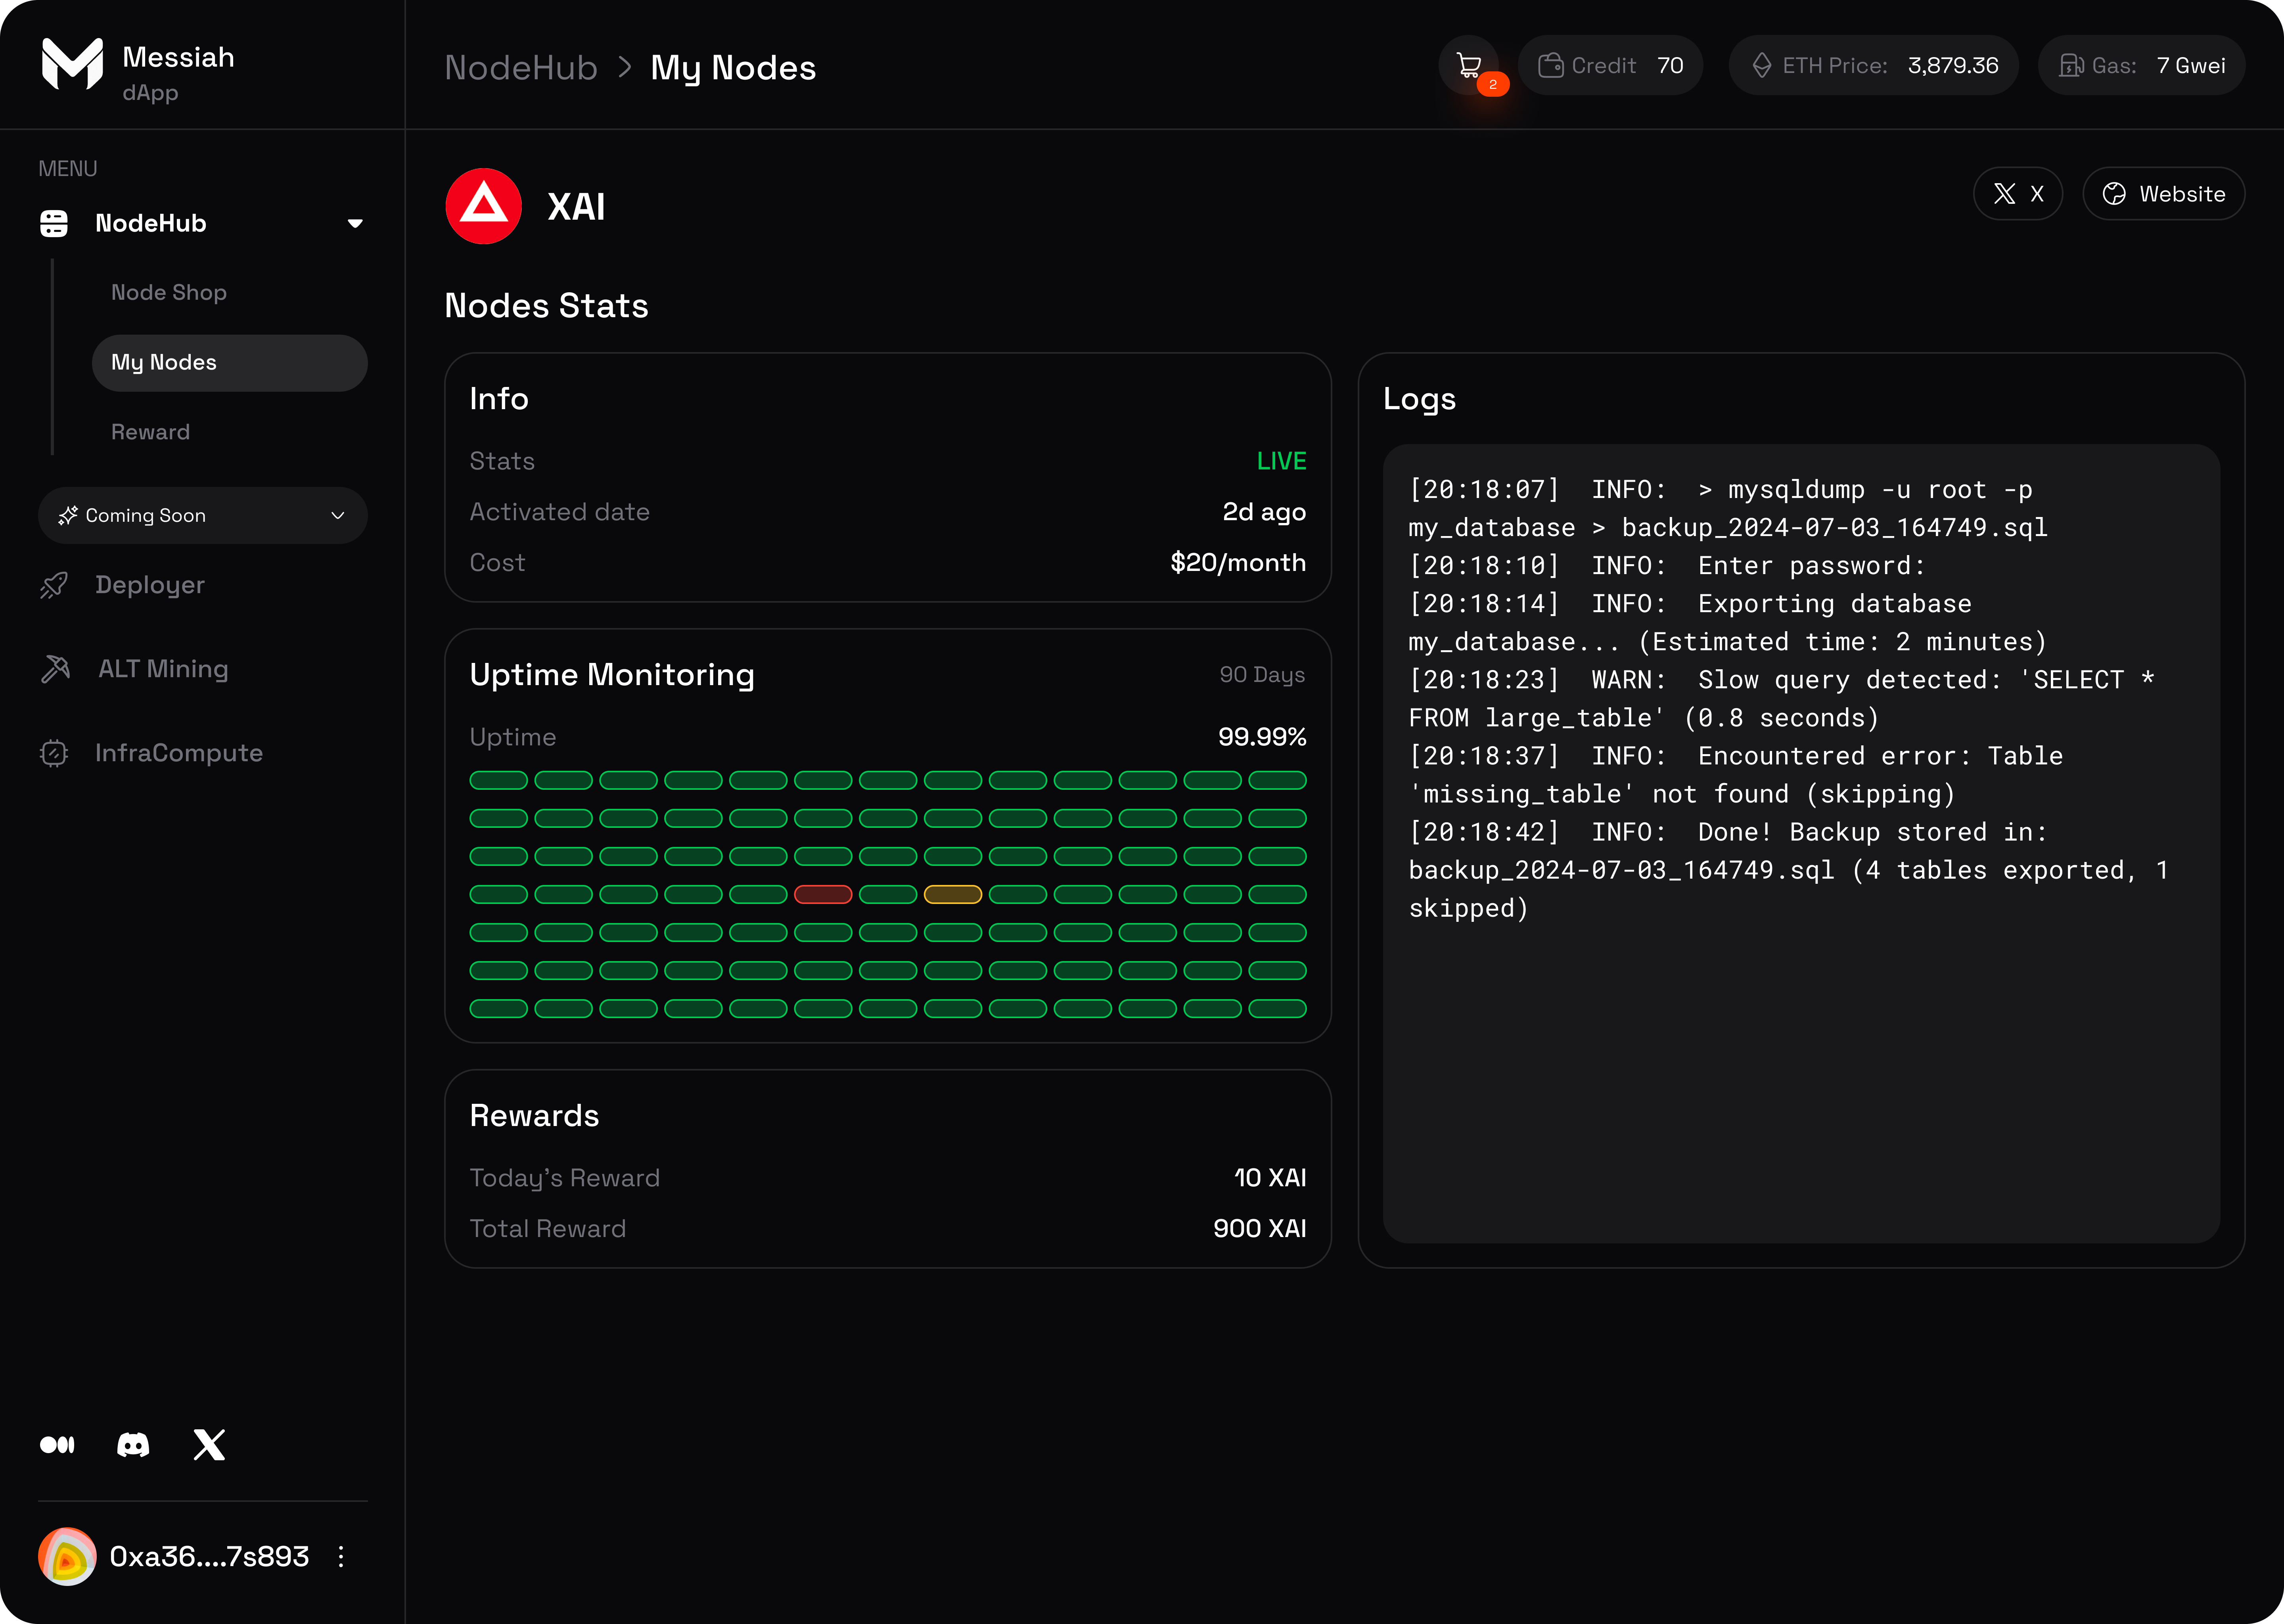
Task: Click the Enter password log line
Action: pos(1667,566)
